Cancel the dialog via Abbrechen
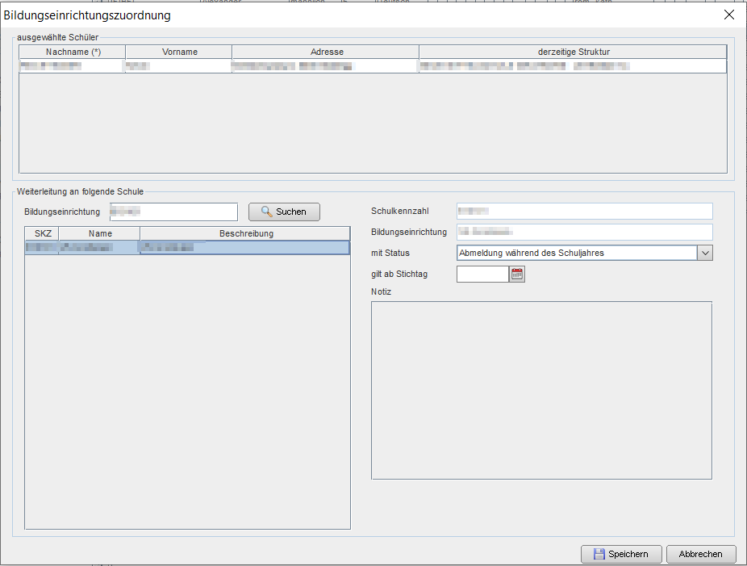 click(700, 555)
